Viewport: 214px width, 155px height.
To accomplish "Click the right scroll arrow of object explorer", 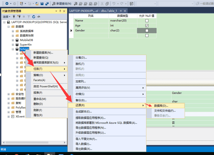I will tap(65, 143).
